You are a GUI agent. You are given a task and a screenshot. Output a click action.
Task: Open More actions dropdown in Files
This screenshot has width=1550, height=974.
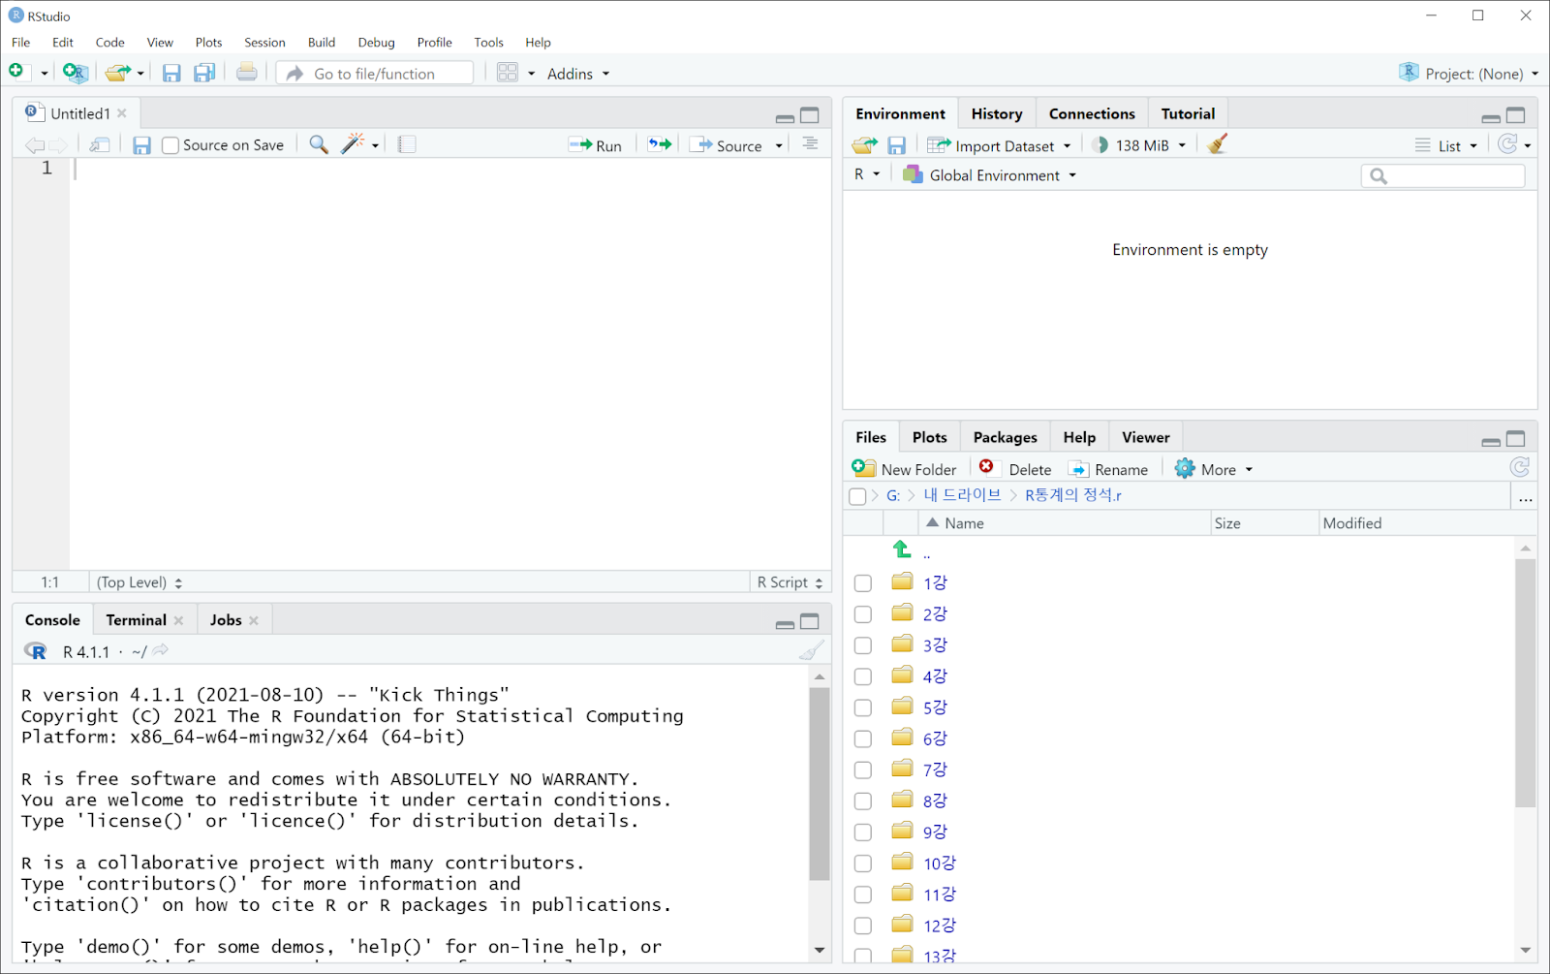pyautogui.click(x=1214, y=469)
